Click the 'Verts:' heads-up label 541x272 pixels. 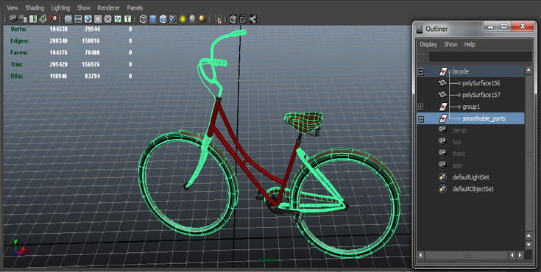19,29
